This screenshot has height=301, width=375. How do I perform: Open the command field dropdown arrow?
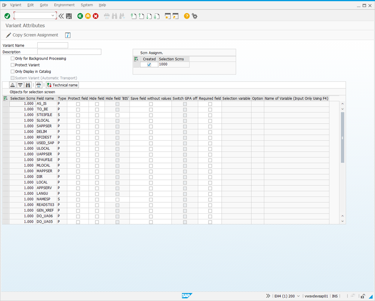53,16
